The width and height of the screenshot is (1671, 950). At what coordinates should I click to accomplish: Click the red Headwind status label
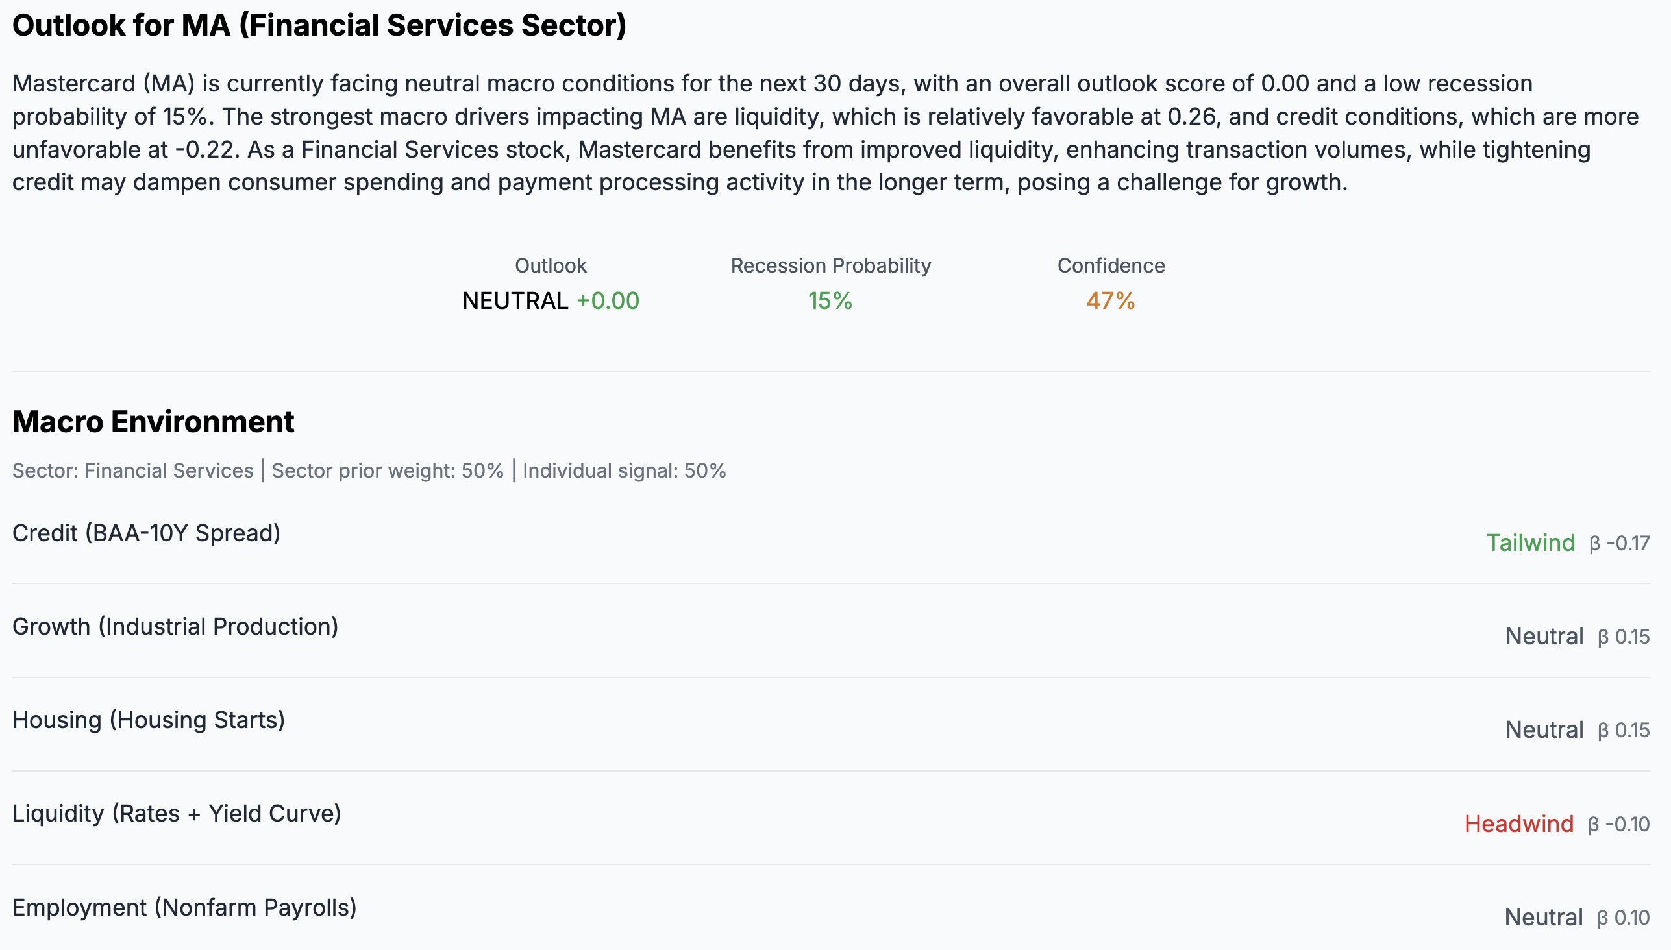coord(1518,824)
